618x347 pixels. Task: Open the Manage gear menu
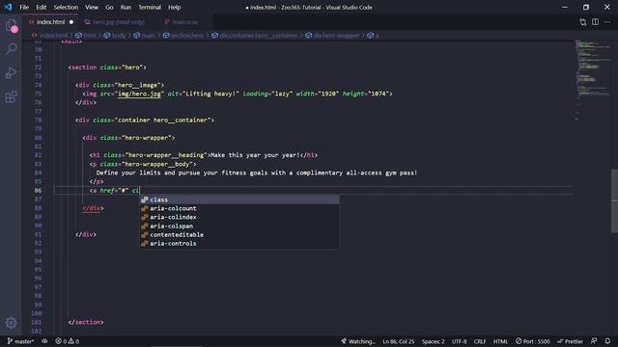(x=11, y=323)
